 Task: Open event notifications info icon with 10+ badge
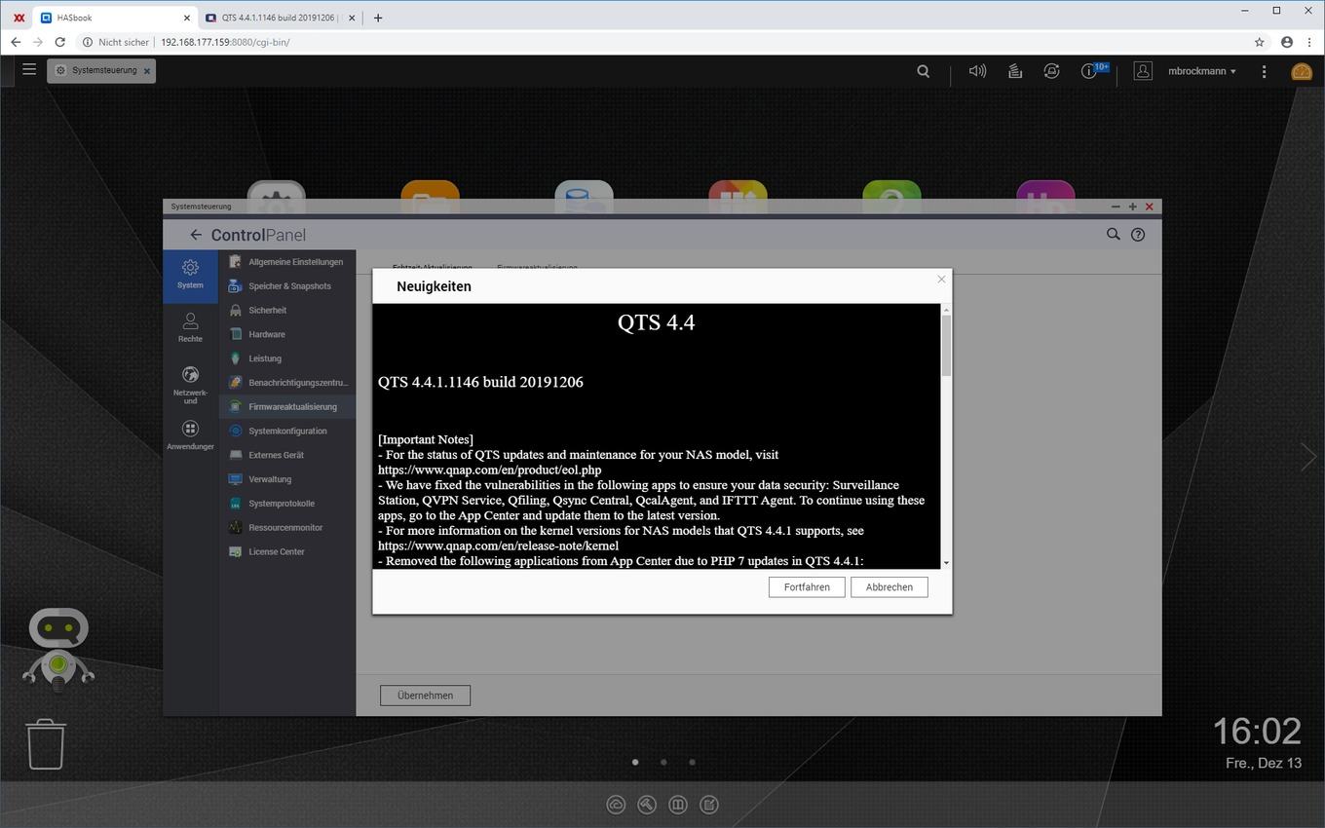pos(1091,71)
